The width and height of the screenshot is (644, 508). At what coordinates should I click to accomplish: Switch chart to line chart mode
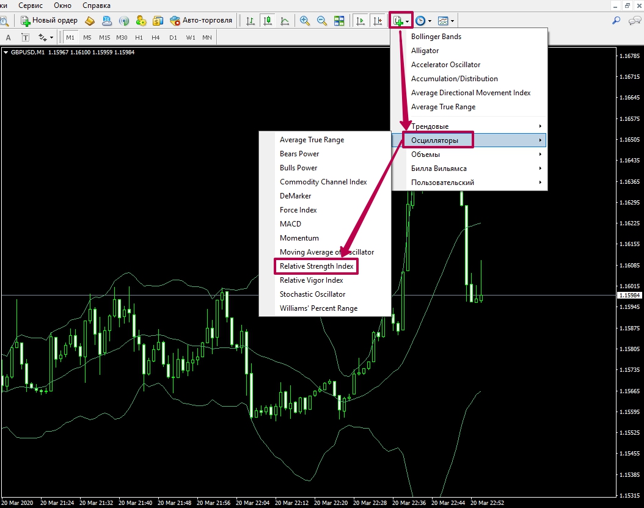(284, 21)
